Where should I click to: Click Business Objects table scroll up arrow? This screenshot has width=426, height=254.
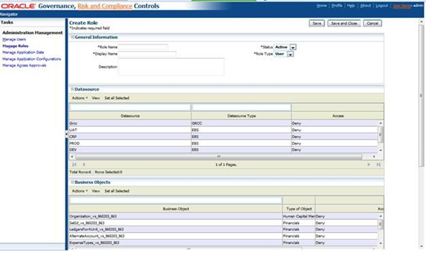[381, 216]
